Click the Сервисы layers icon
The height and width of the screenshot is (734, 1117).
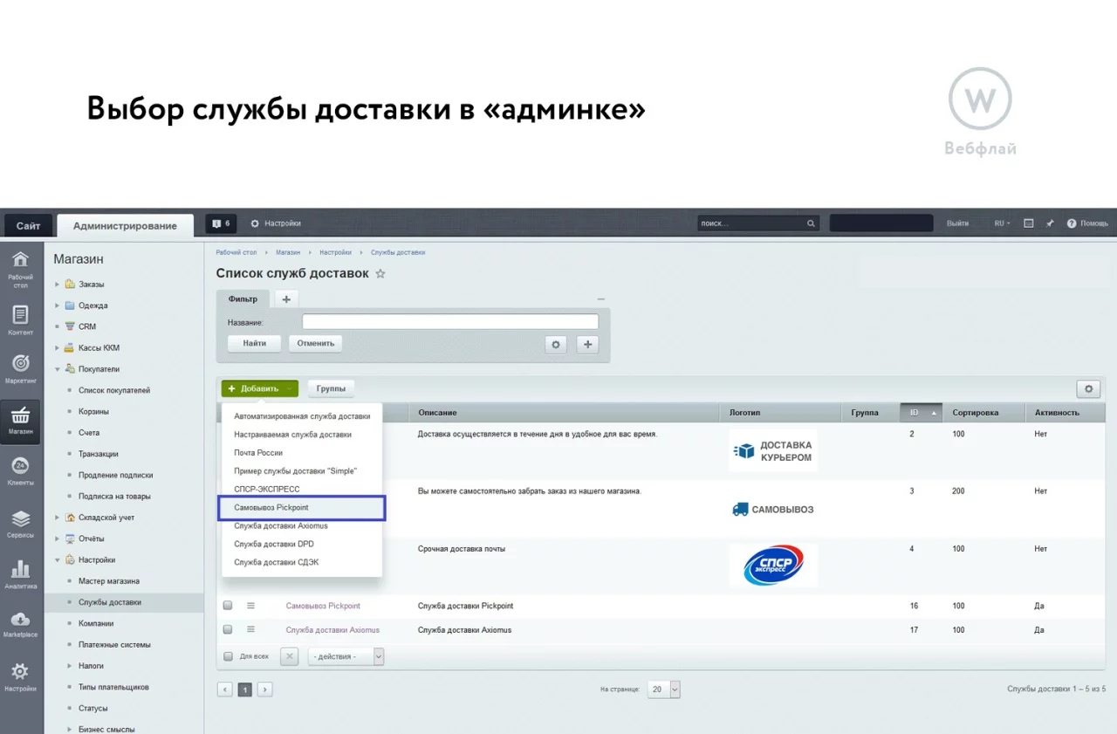coord(20,523)
